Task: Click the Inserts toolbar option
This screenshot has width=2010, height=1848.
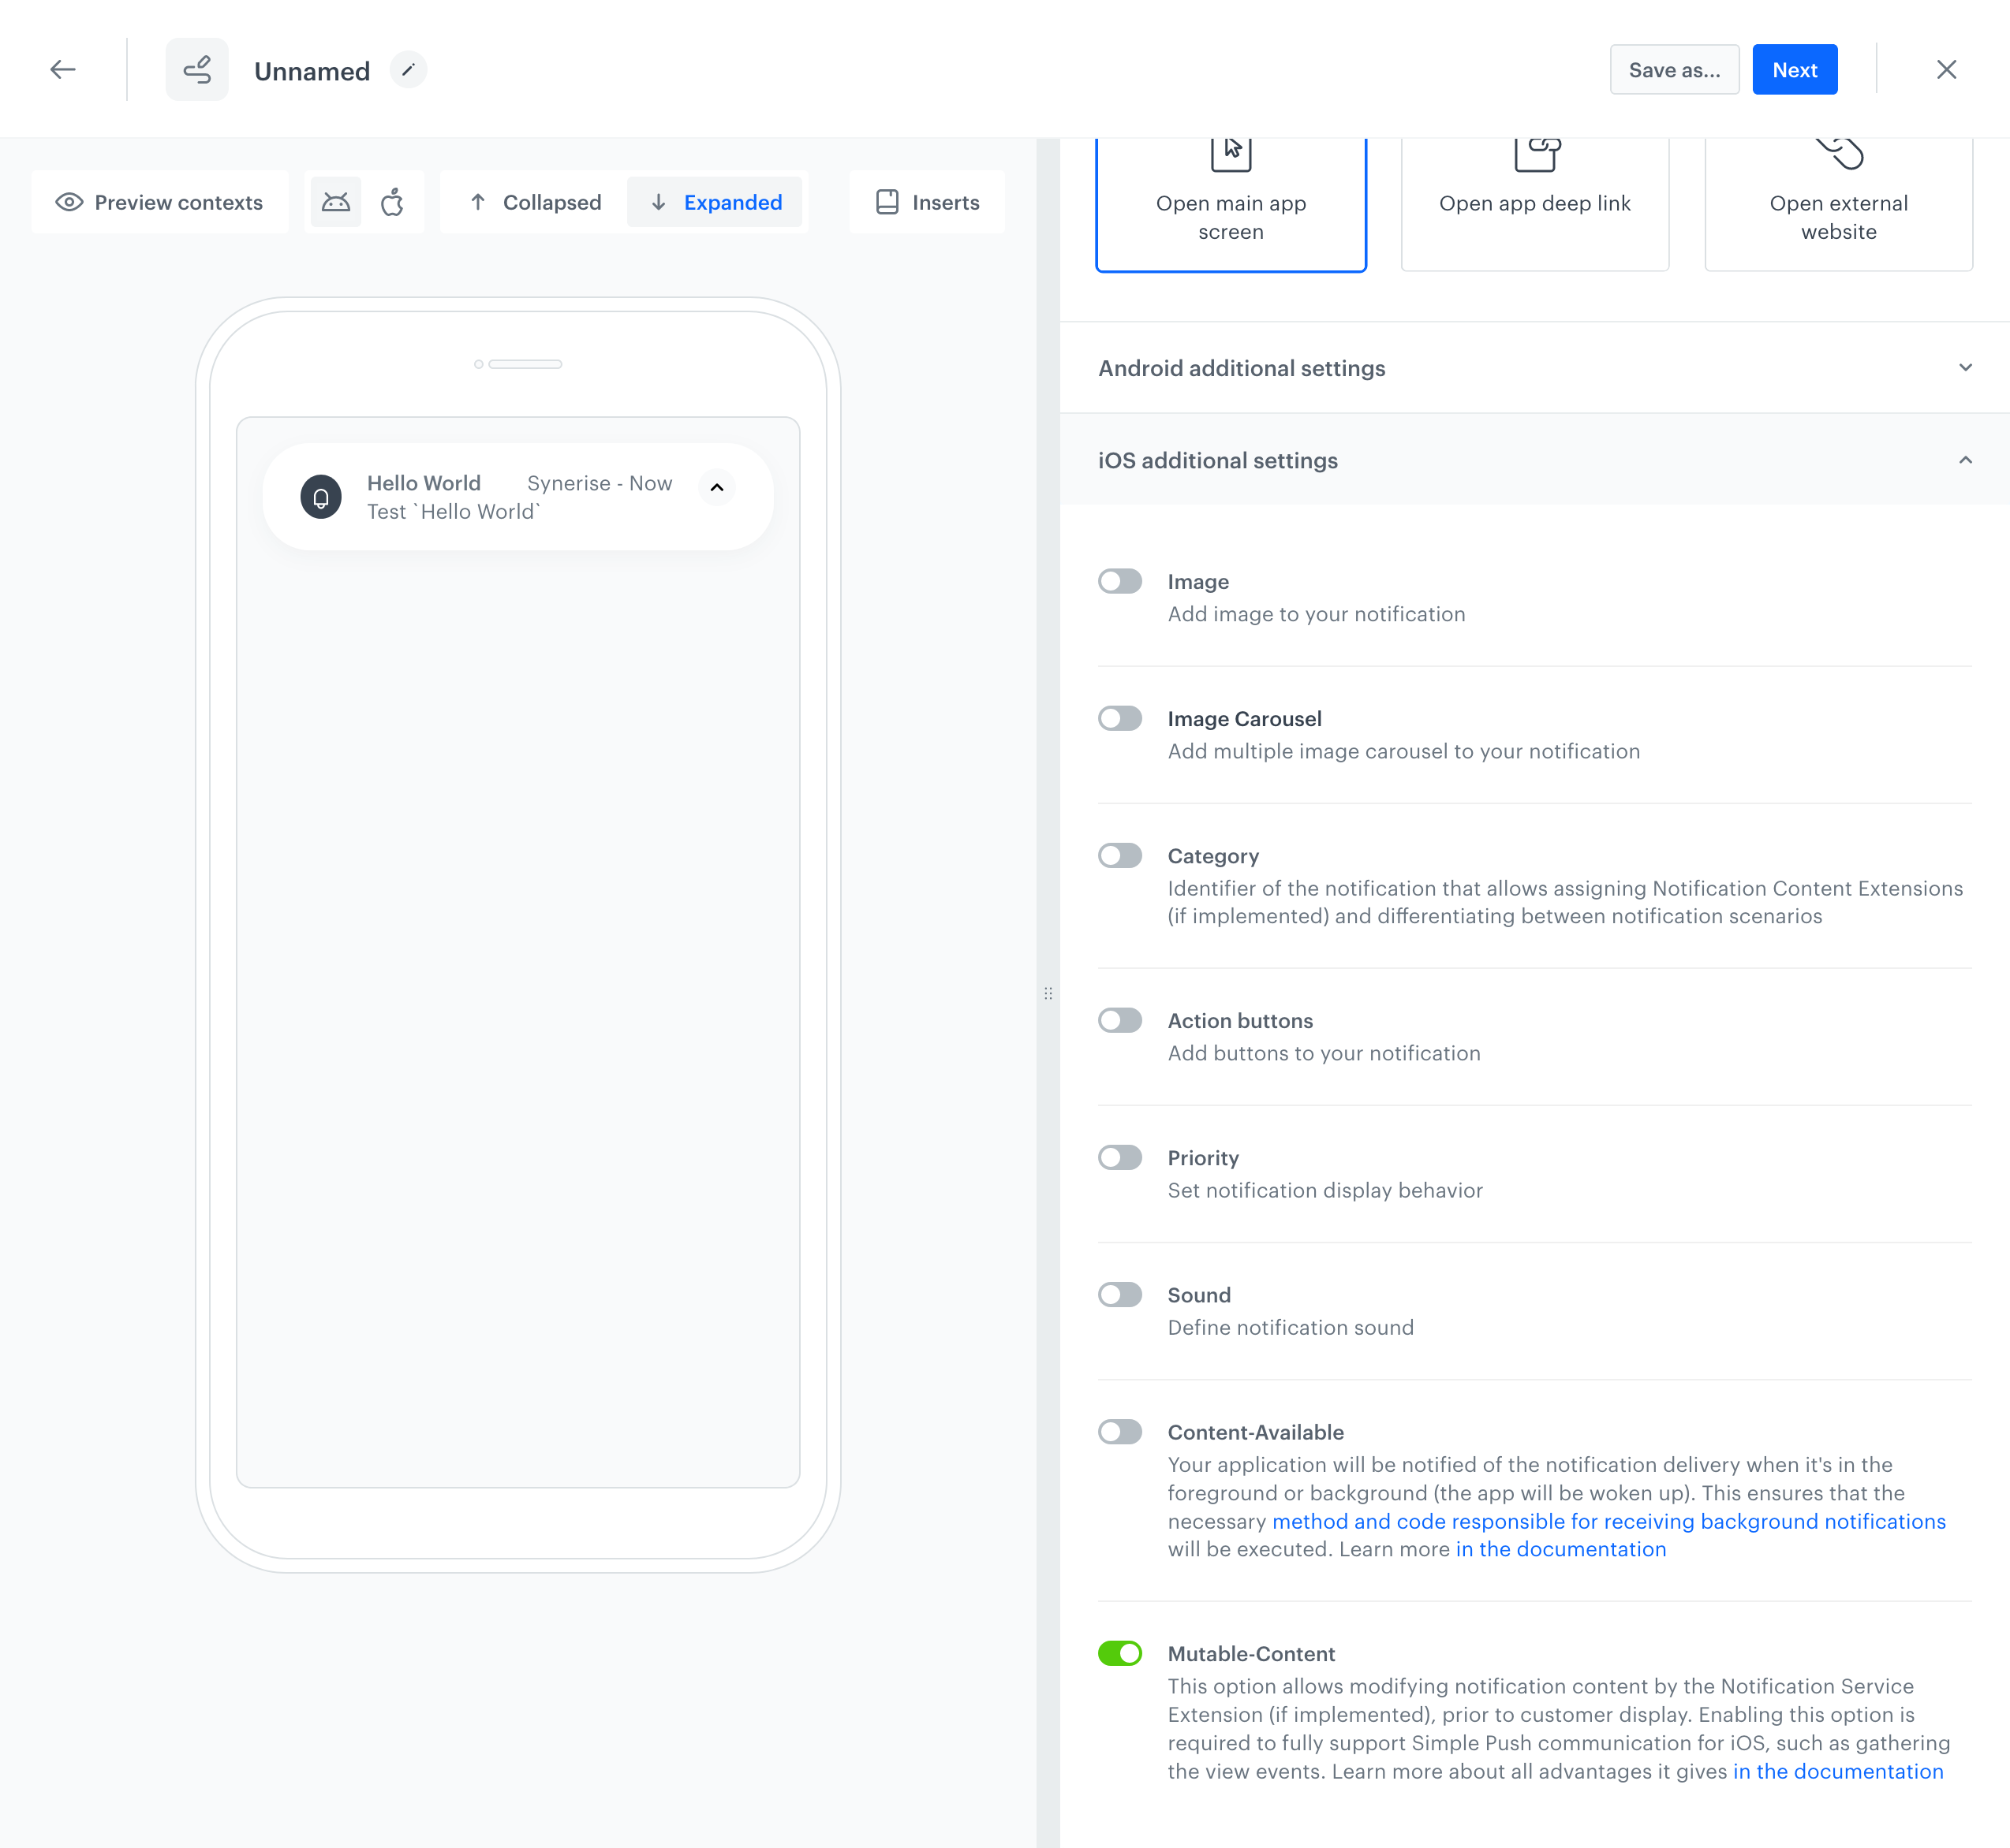Action: coord(928,199)
